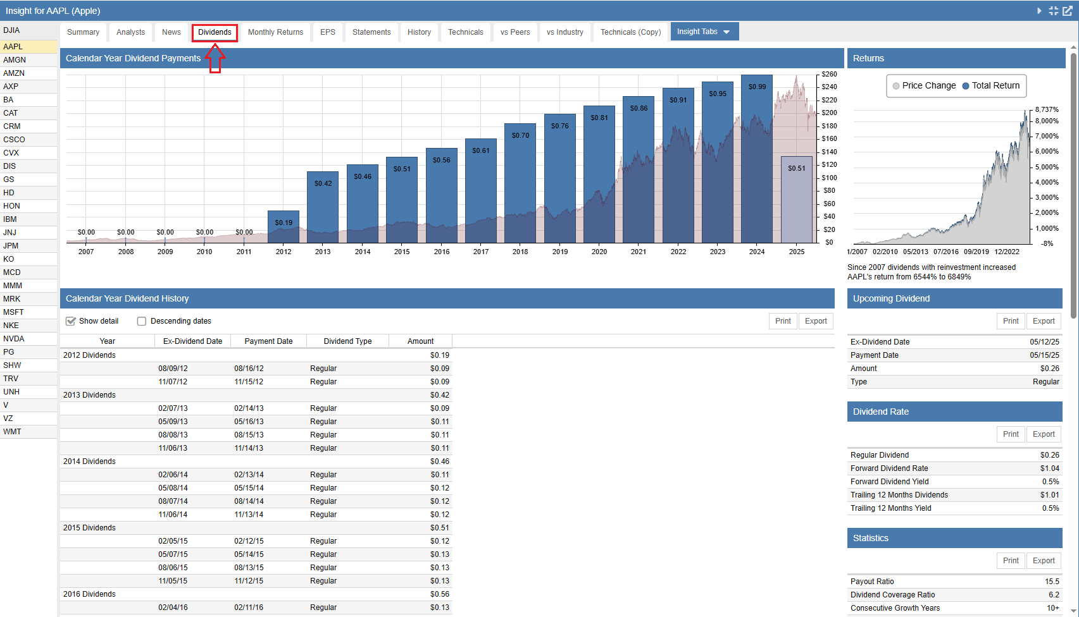1079x617 pixels.
Task: Print the Calendar Year Dividend History table
Action: (x=783, y=321)
